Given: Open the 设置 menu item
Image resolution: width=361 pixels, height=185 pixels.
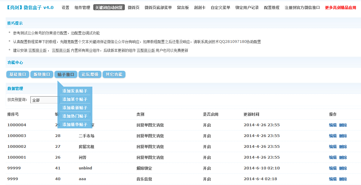Looking at the screenshot, I should [x=65, y=7].
